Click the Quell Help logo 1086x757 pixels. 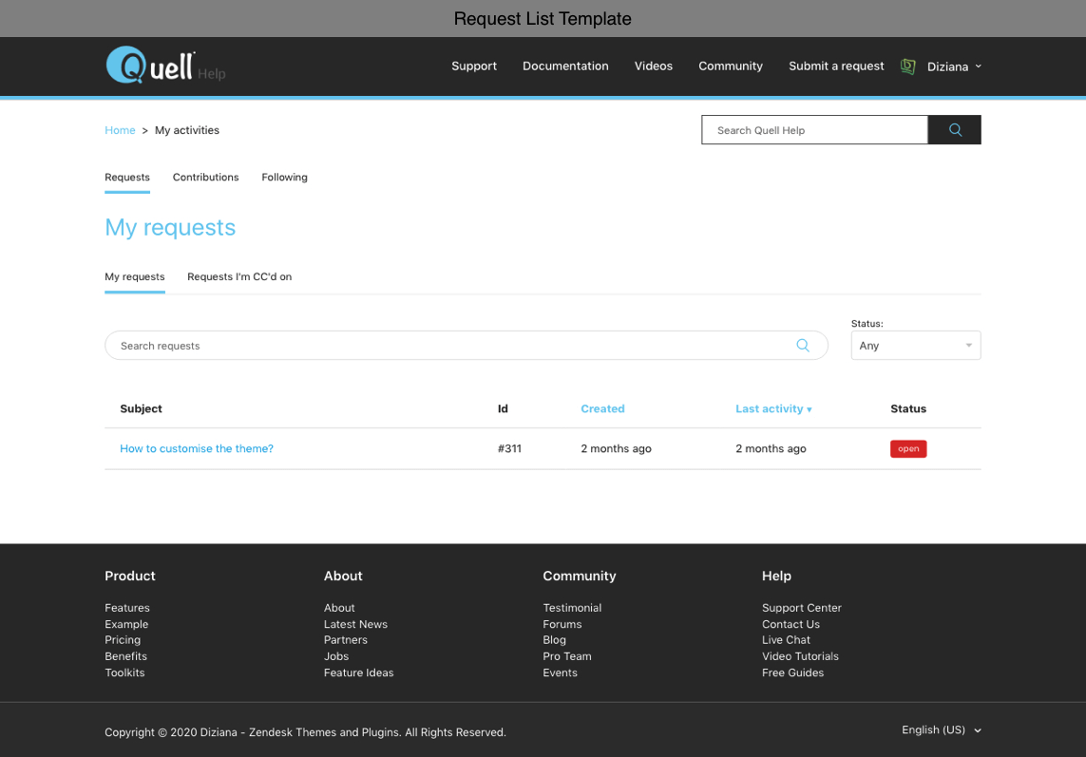152,66
